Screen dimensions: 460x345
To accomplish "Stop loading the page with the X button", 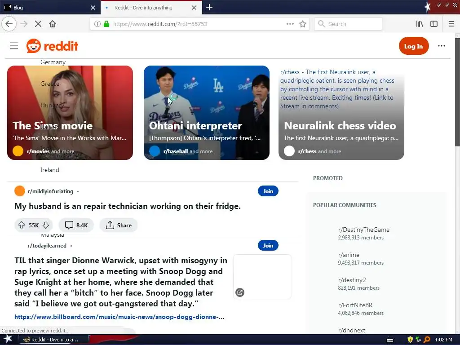I will tap(38, 24).
